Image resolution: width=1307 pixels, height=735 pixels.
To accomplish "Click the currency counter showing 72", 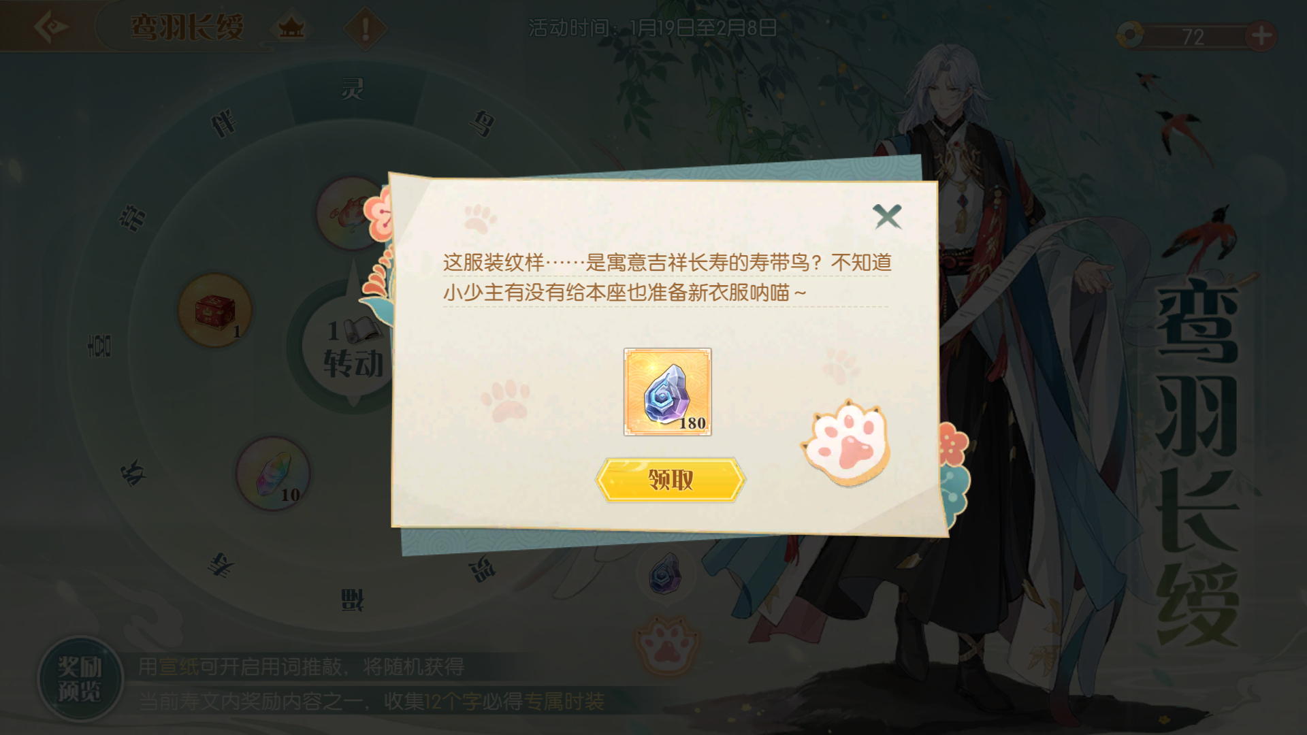I will click(x=1193, y=36).
